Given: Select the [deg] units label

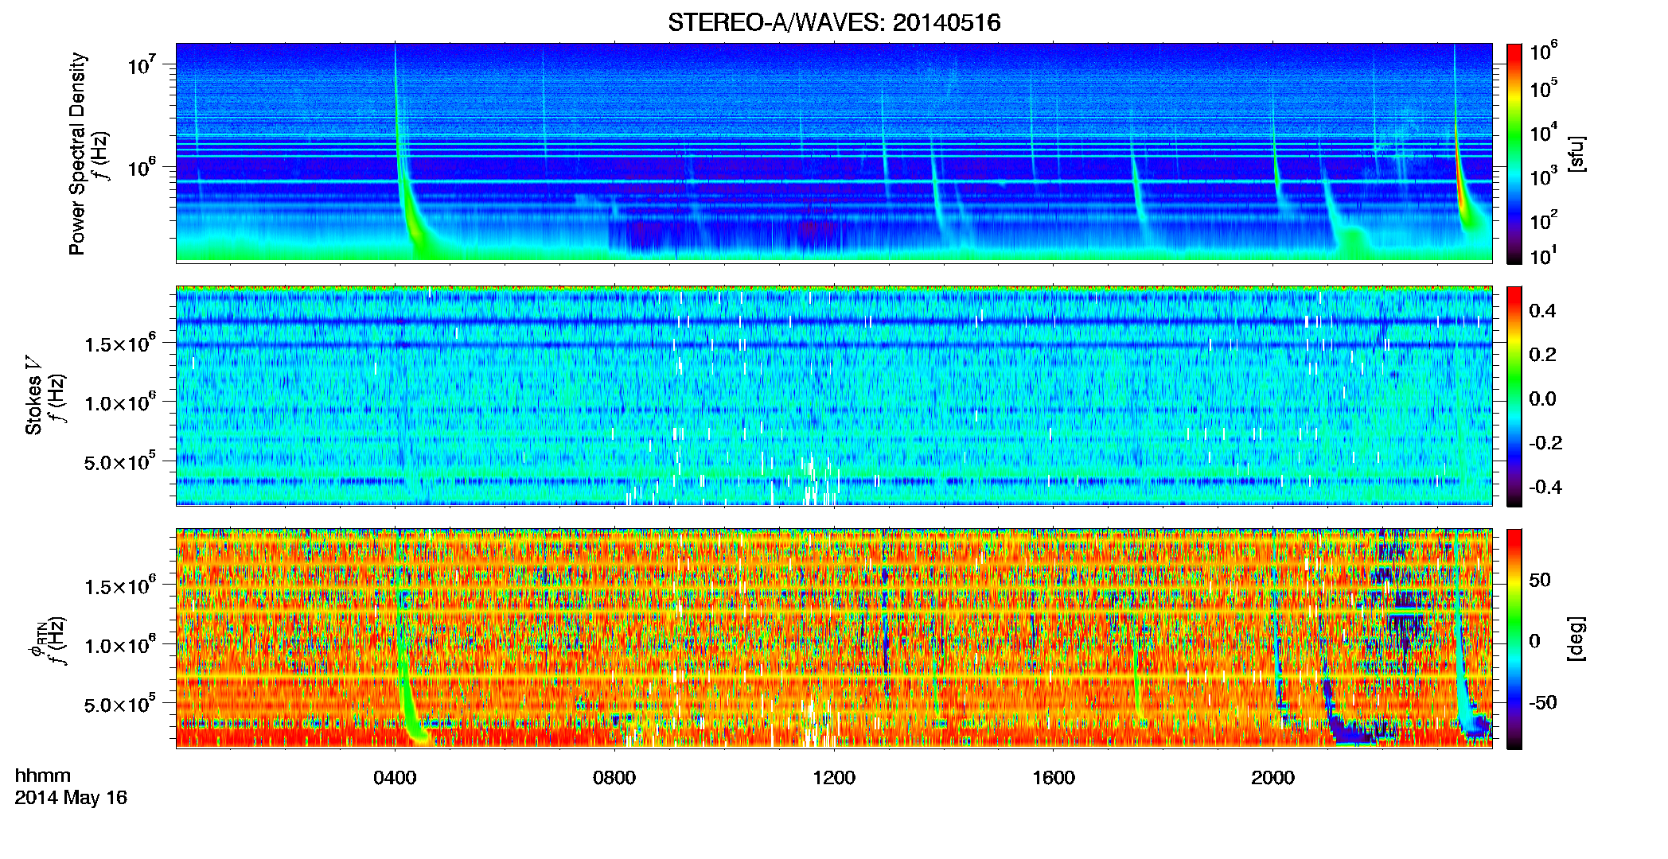Looking at the screenshot, I should [x=1576, y=639].
